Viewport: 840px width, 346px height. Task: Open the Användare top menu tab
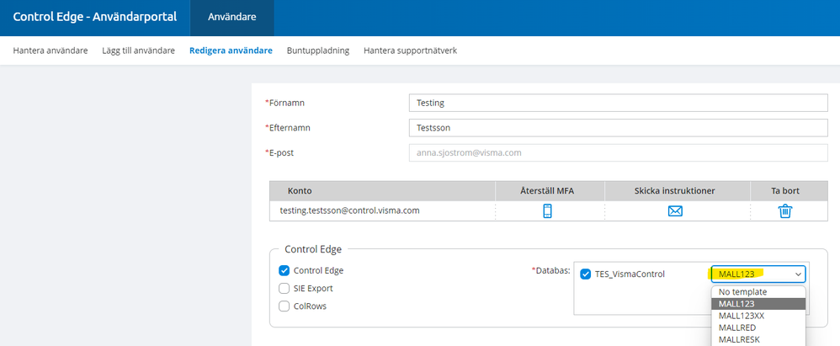click(231, 17)
